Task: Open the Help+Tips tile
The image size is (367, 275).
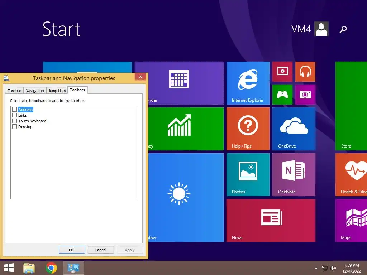Action: pyautogui.click(x=248, y=129)
